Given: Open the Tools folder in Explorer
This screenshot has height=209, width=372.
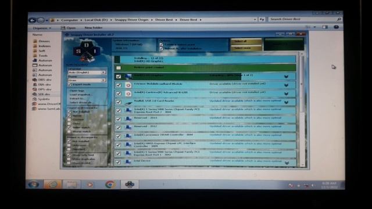Looking at the screenshot, I should (x=40, y=56).
